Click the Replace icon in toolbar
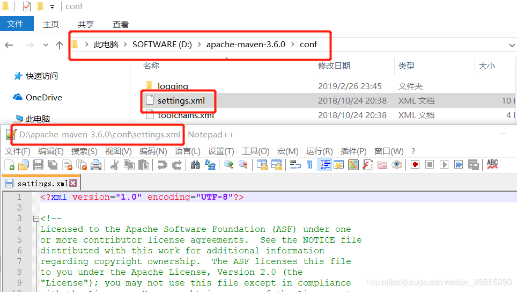The height and width of the screenshot is (292, 517). point(210,165)
